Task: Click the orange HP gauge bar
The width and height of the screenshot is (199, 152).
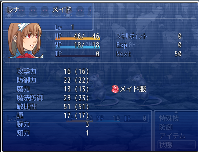Action: (77, 39)
